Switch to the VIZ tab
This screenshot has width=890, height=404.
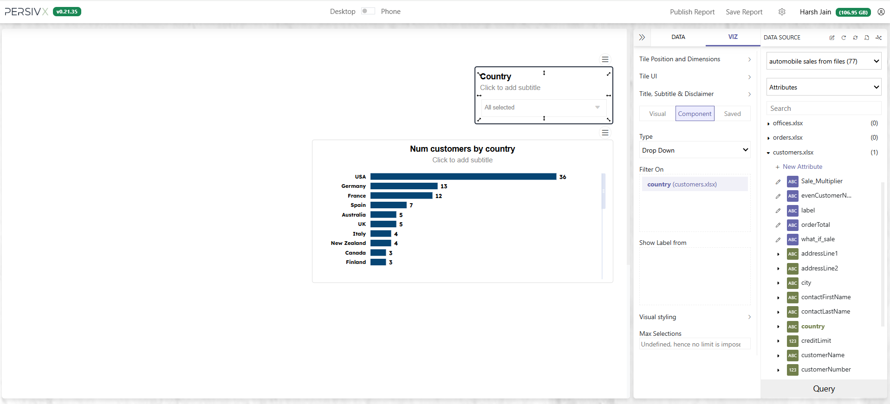733,37
